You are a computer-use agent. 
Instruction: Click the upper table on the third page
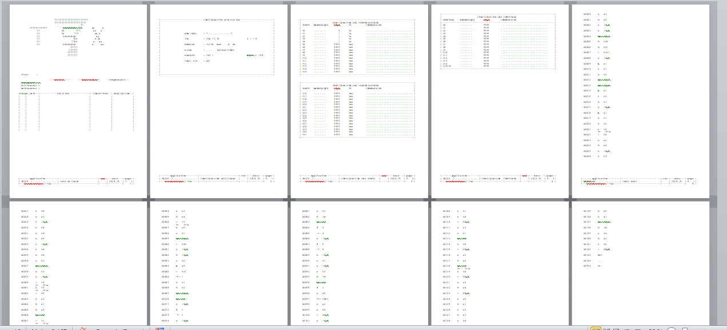[x=357, y=49]
